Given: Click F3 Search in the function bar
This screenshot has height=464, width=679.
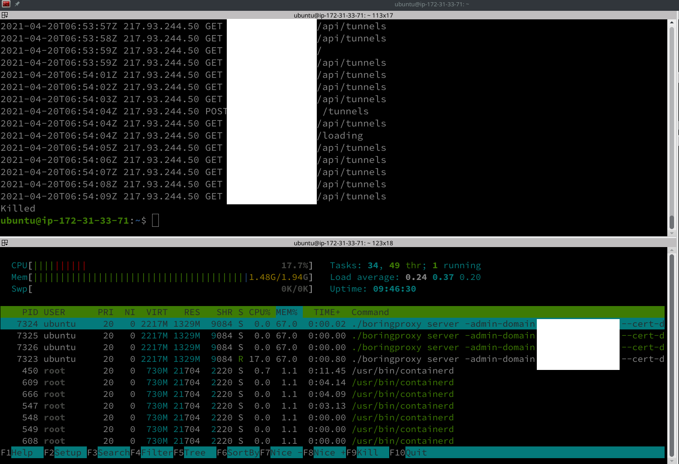Looking at the screenshot, I should tap(108, 452).
